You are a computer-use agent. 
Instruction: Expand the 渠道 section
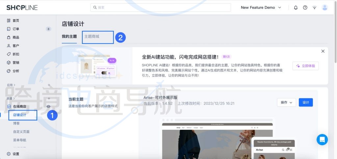click(11, 98)
